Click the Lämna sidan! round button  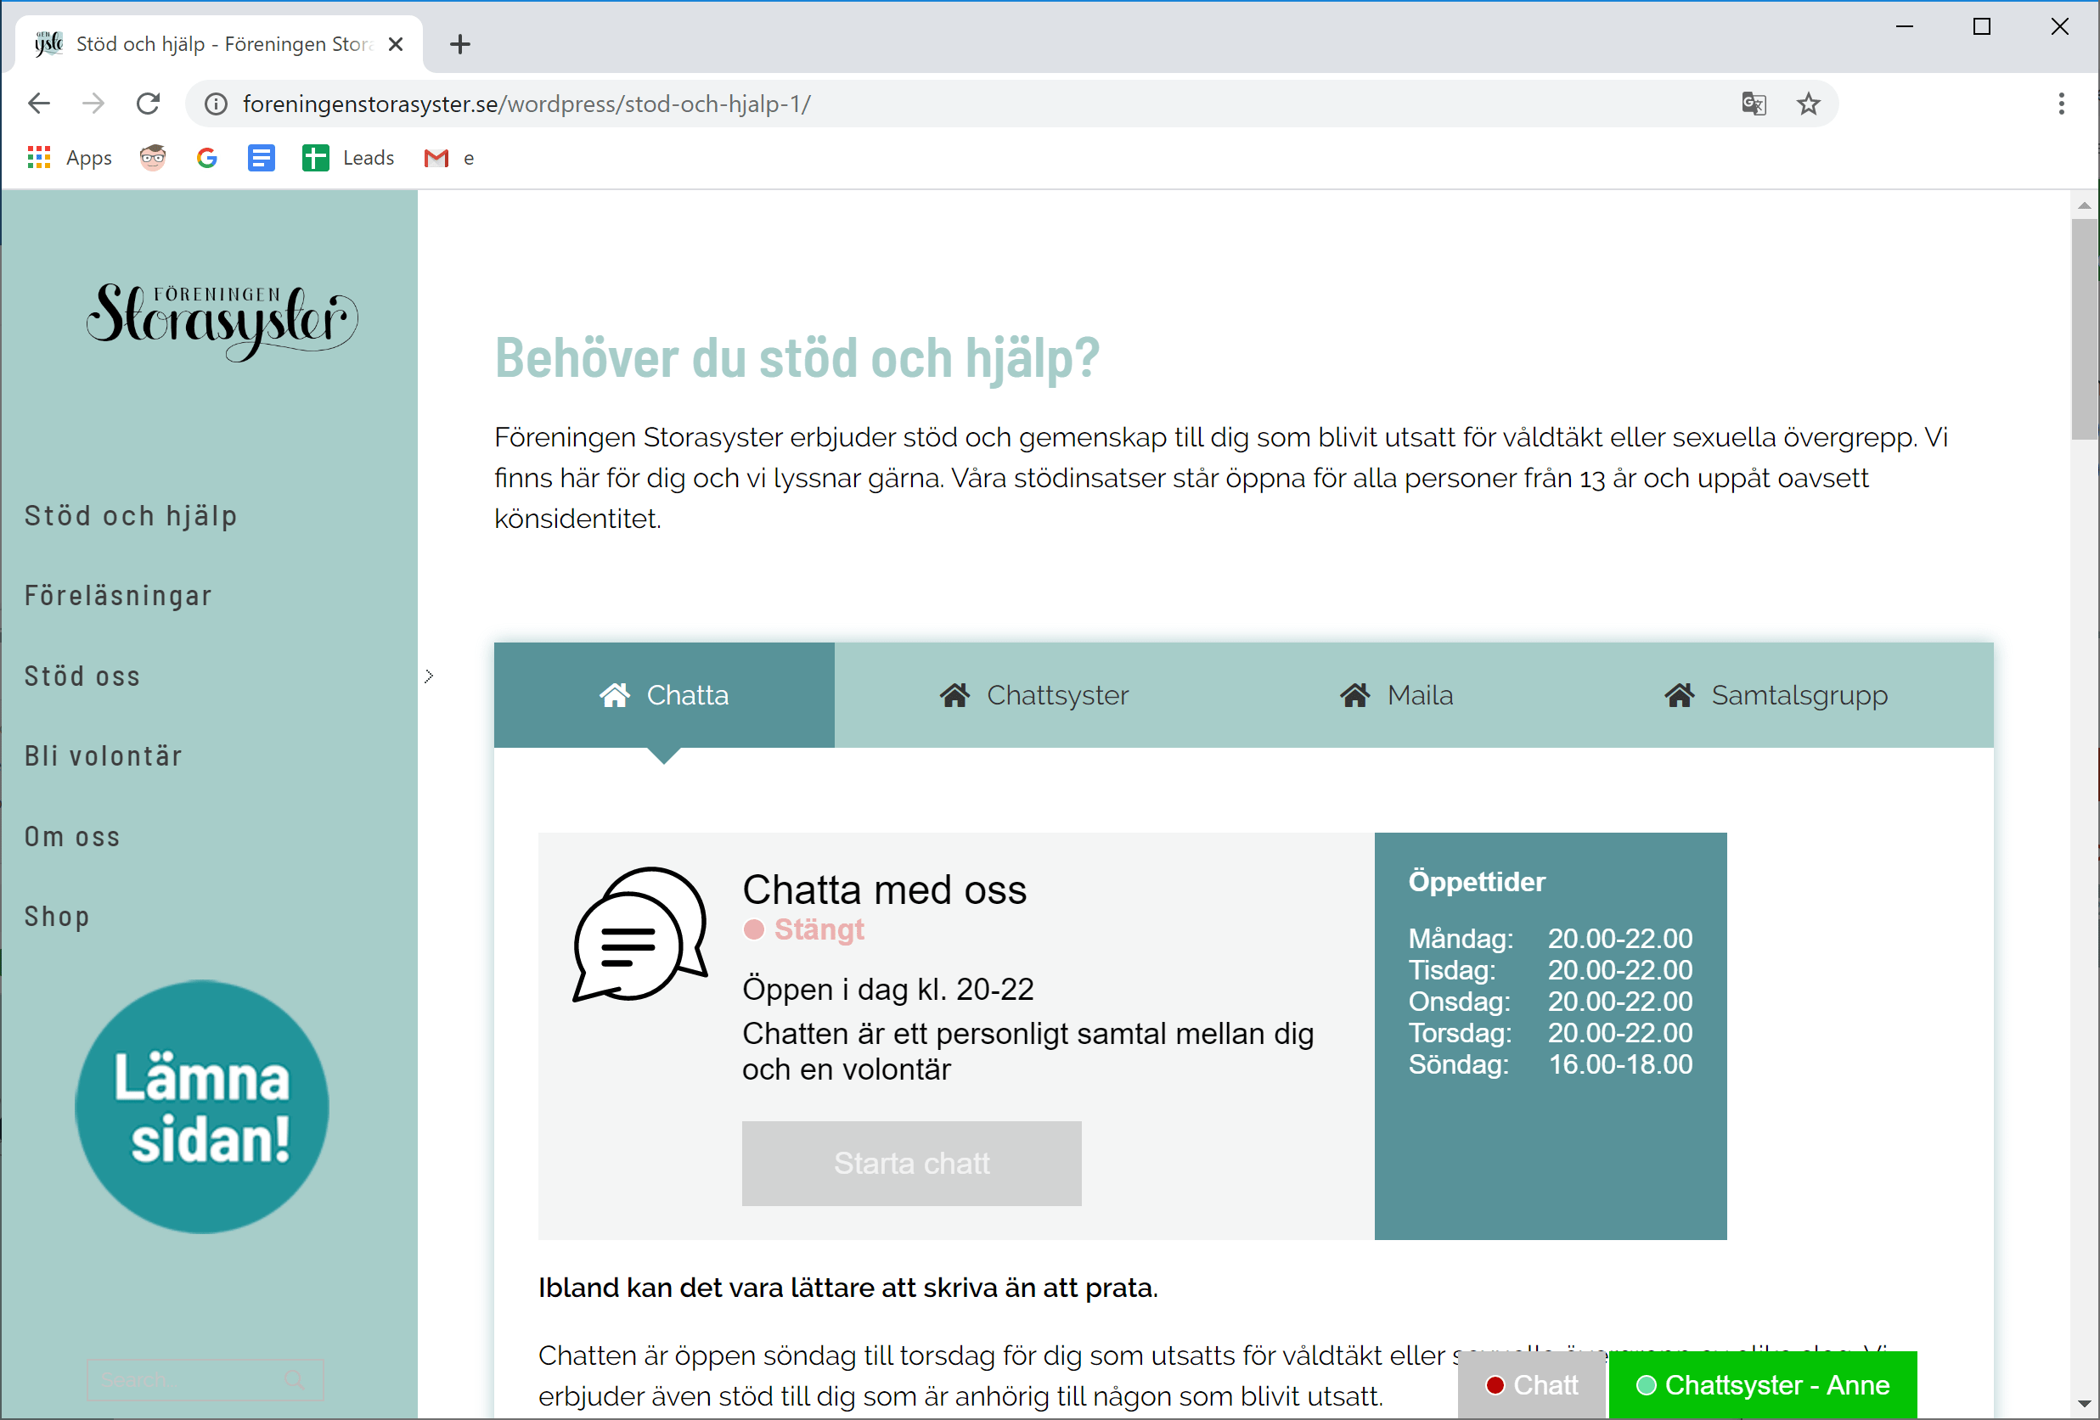pos(201,1108)
